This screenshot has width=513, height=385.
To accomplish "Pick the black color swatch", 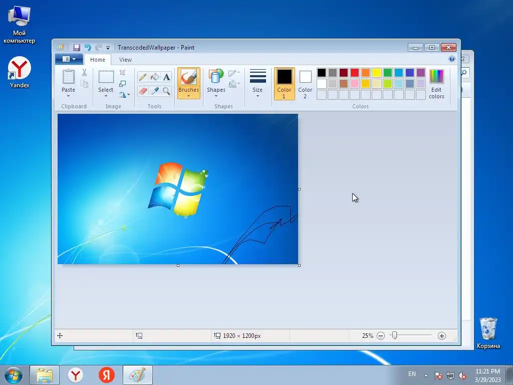I will pos(322,73).
